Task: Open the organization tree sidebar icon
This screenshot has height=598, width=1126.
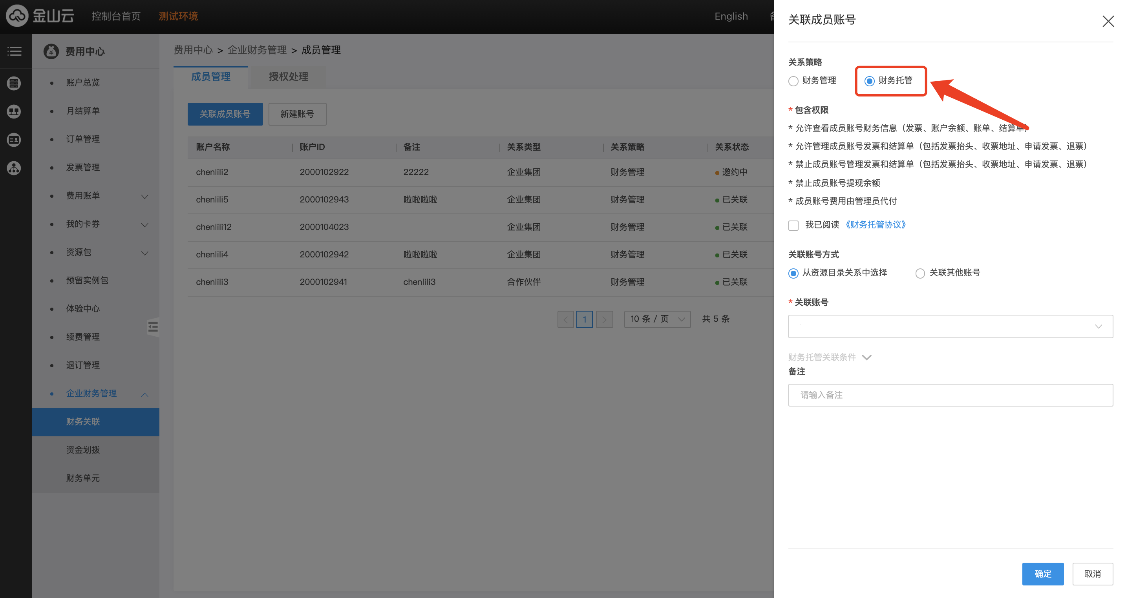Action: [x=14, y=168]
